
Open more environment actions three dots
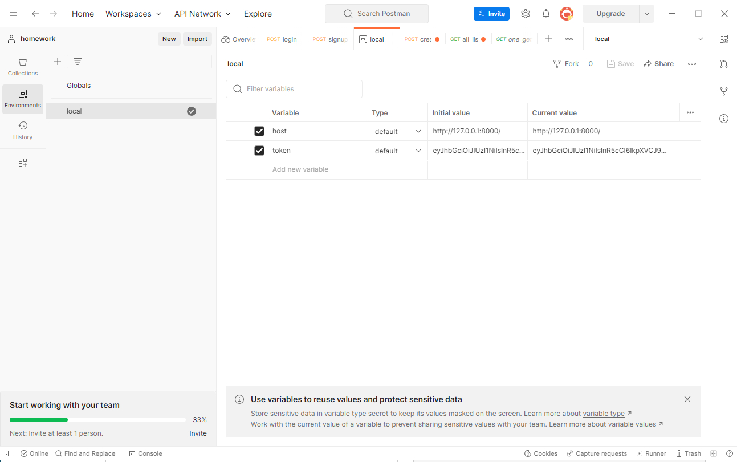692,64
